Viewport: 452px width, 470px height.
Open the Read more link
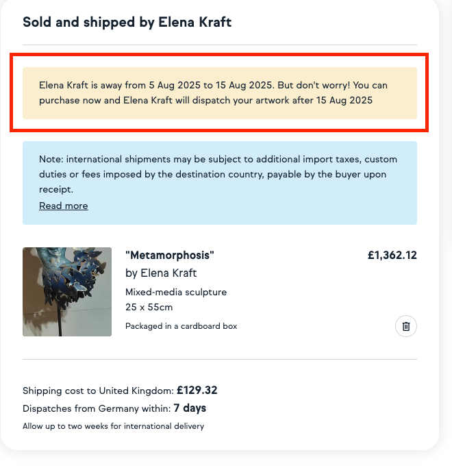tap(64, 206)
